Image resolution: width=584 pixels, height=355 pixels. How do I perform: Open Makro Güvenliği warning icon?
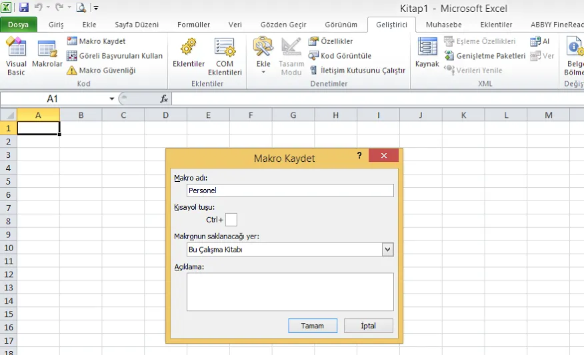pos(72,71)
